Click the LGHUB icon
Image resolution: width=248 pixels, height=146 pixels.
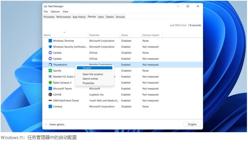[50, 95]
